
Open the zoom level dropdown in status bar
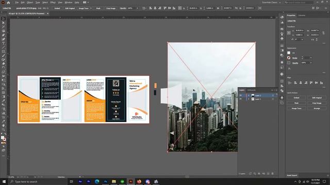[18, 177]
